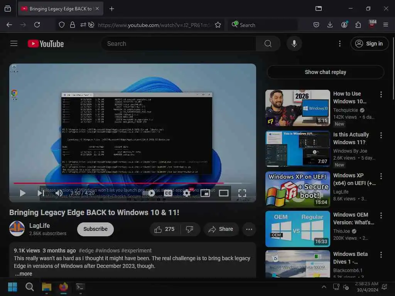Viewport: 395px width, 296px height.
Task: Open Windows OEM Version video thumbnail
Action: coord(297,229)
